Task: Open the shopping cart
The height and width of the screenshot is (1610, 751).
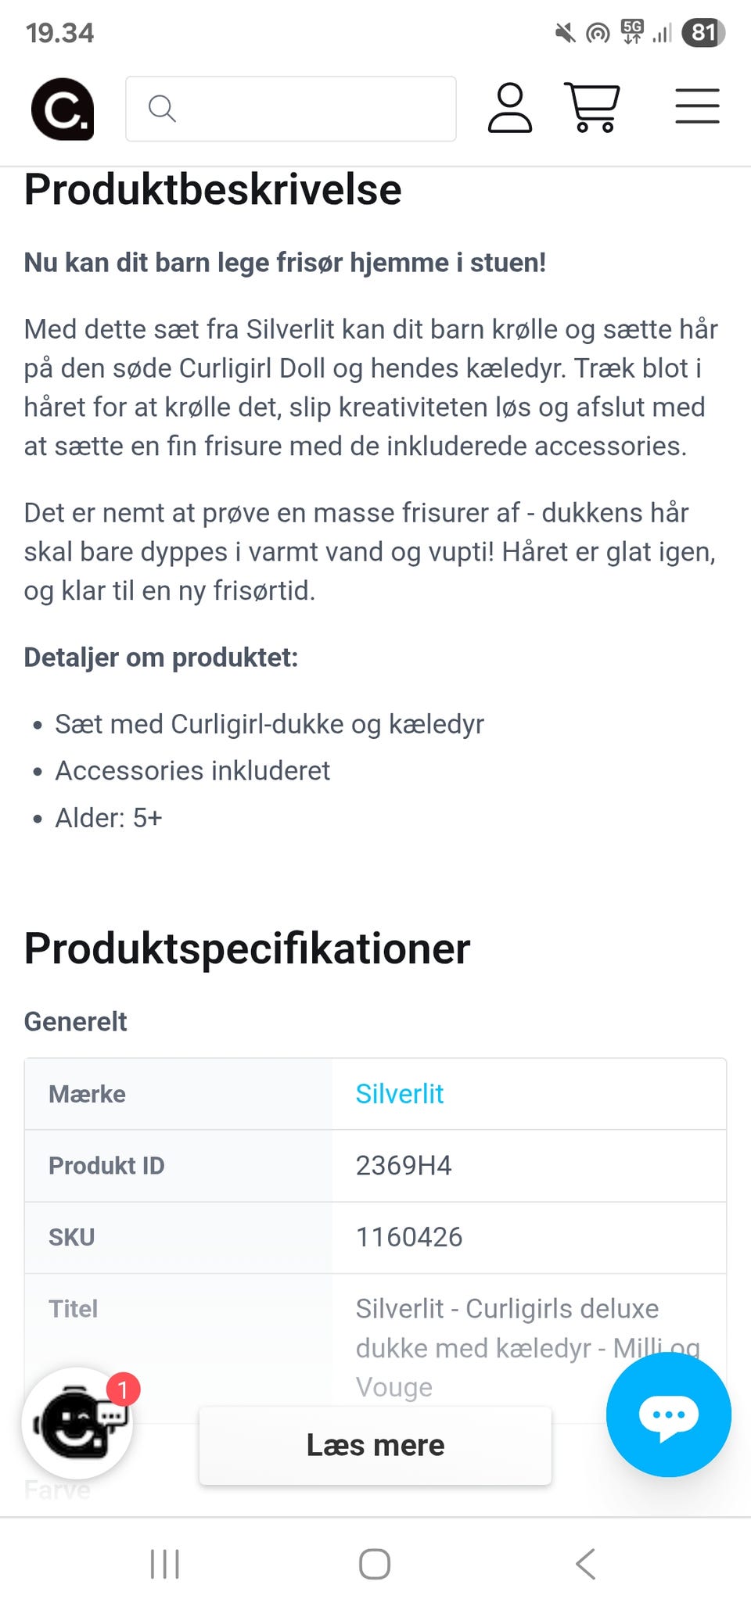Action: click(592, 108)
